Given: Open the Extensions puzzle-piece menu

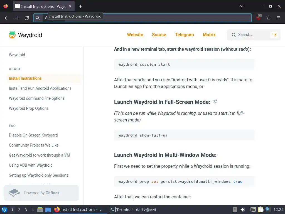Looking at the screenshot, I should click(268, 18).
